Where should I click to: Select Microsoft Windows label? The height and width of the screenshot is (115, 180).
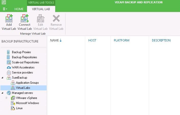click(27, 103)
